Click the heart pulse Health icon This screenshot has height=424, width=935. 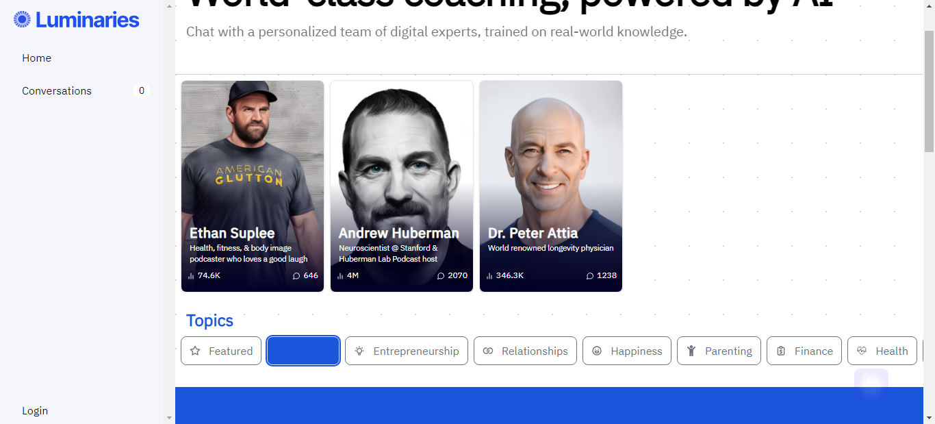coord(862,351)
